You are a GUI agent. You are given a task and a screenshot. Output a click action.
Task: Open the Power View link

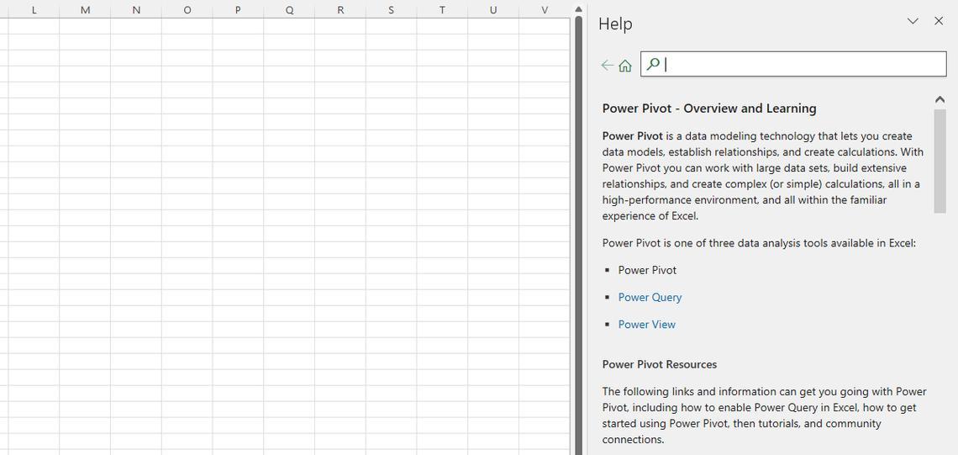point(646,324)
